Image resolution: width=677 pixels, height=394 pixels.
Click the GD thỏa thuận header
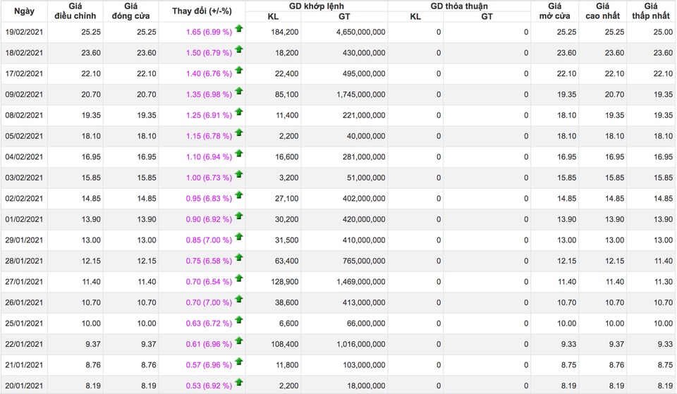point(459,6)
